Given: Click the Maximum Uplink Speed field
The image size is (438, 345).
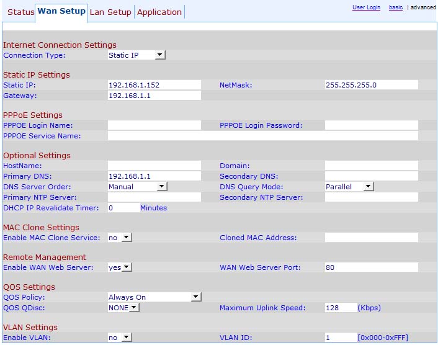Looking at the screenshot, I should 341,308.
